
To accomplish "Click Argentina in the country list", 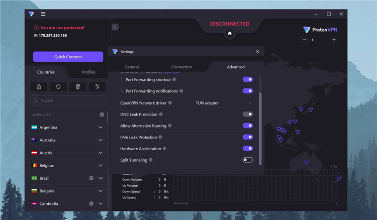I will tap(48, 127).
